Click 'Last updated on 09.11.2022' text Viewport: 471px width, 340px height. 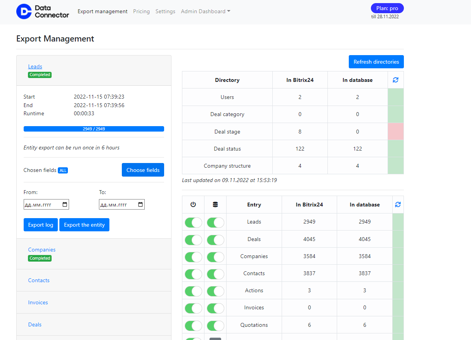(x=229, y=180)
